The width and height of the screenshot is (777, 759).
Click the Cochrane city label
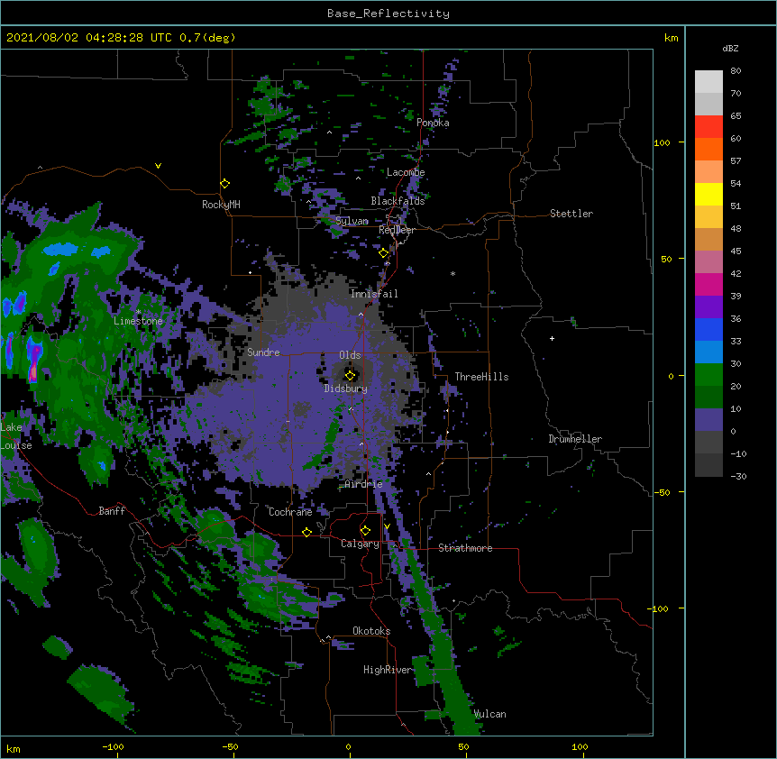coord(290,512)
